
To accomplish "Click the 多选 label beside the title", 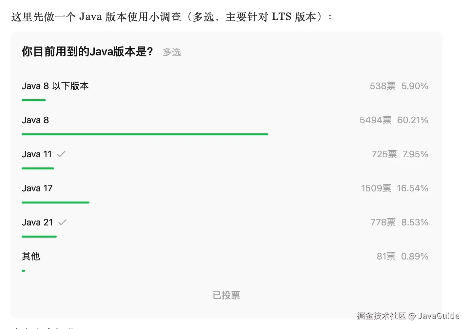I will click(172, 52).
